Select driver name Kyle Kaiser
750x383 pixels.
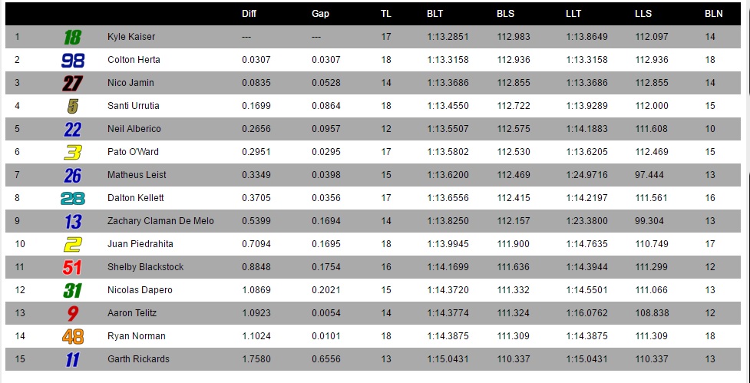[131, 37]
